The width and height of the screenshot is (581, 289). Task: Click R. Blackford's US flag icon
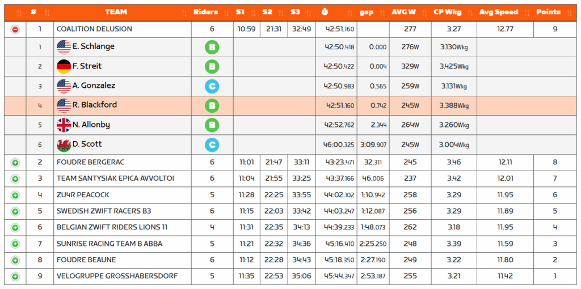(64, 105)
